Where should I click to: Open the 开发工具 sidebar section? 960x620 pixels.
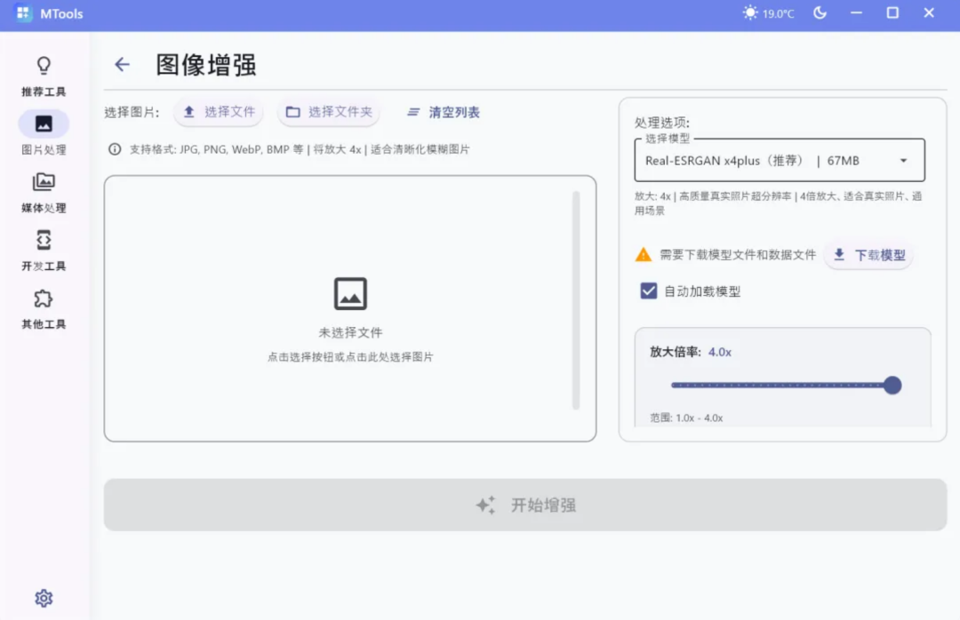click(44, 250)
